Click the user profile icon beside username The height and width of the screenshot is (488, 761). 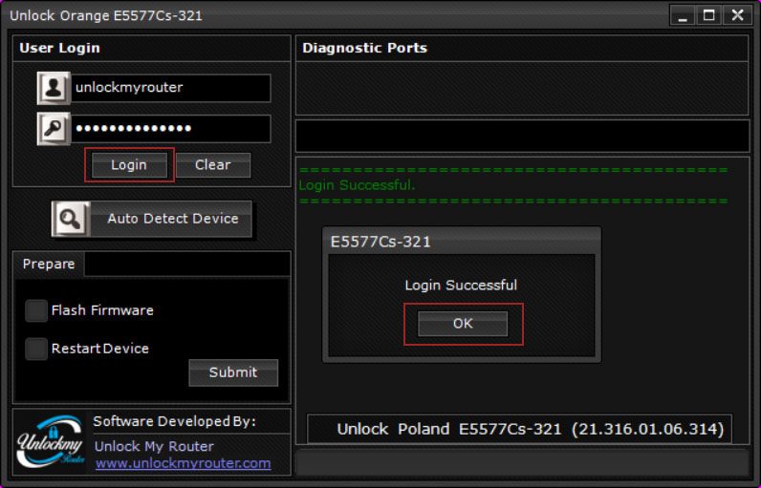(54, 88)
